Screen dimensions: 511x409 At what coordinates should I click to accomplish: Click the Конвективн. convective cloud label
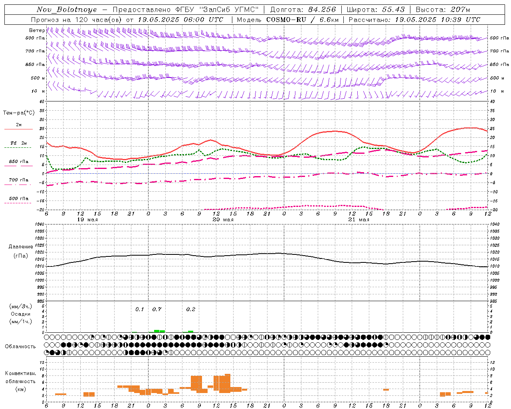click(x=21, y=373)
